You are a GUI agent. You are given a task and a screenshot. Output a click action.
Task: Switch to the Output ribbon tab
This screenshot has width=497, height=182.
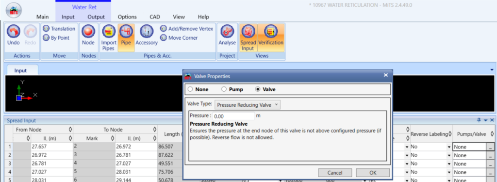coord(96,17)
